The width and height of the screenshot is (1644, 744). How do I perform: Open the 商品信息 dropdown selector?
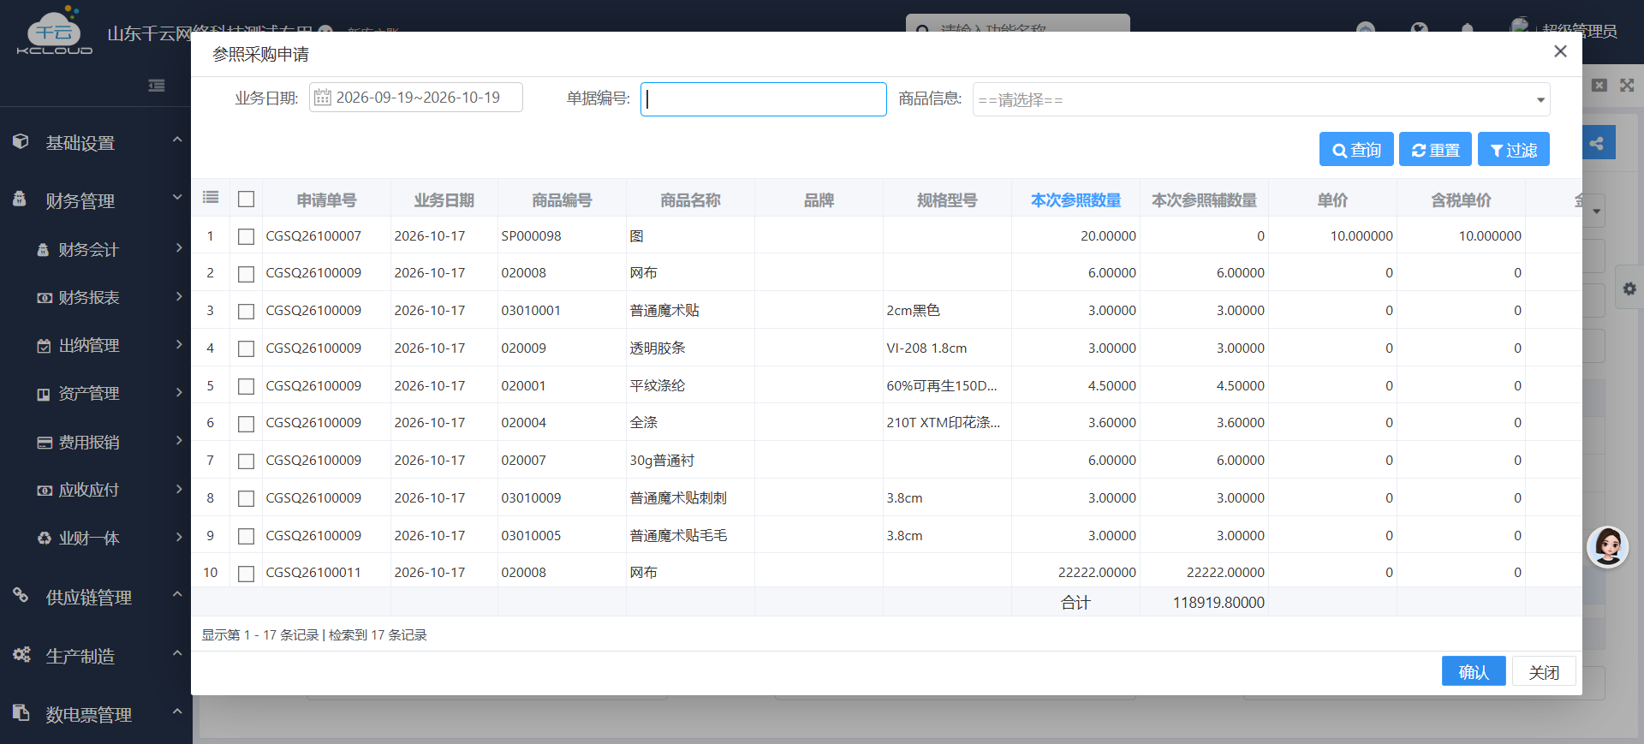coord(1261,99)
